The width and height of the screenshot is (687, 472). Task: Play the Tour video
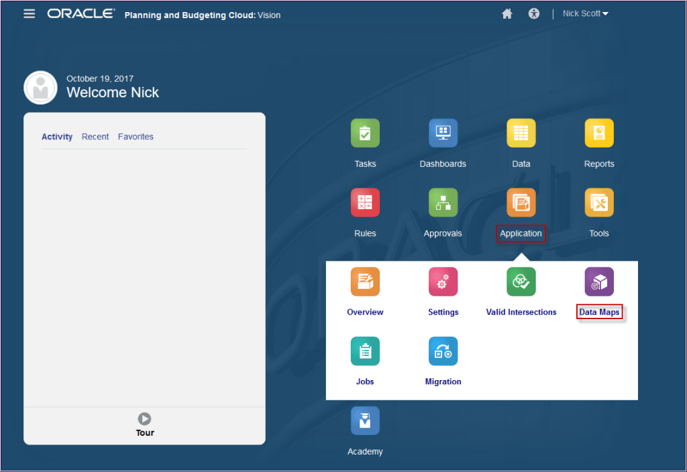click(x=145, y=419)
